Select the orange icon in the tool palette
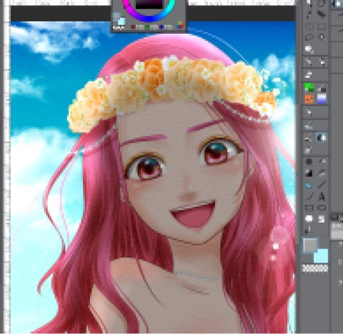 [x=309, y=99]
